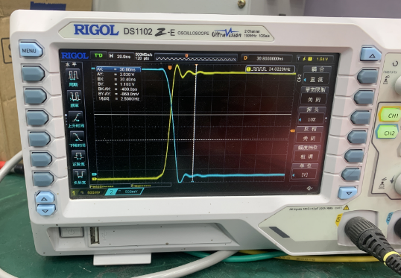Push the right softkey beside 反相 menu
401x278 pixels.
tap(358, 137)
